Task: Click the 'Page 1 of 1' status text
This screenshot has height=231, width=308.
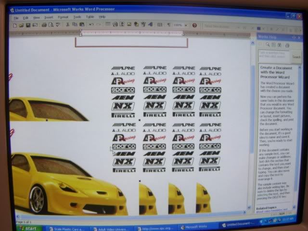Action: point(24,222)
